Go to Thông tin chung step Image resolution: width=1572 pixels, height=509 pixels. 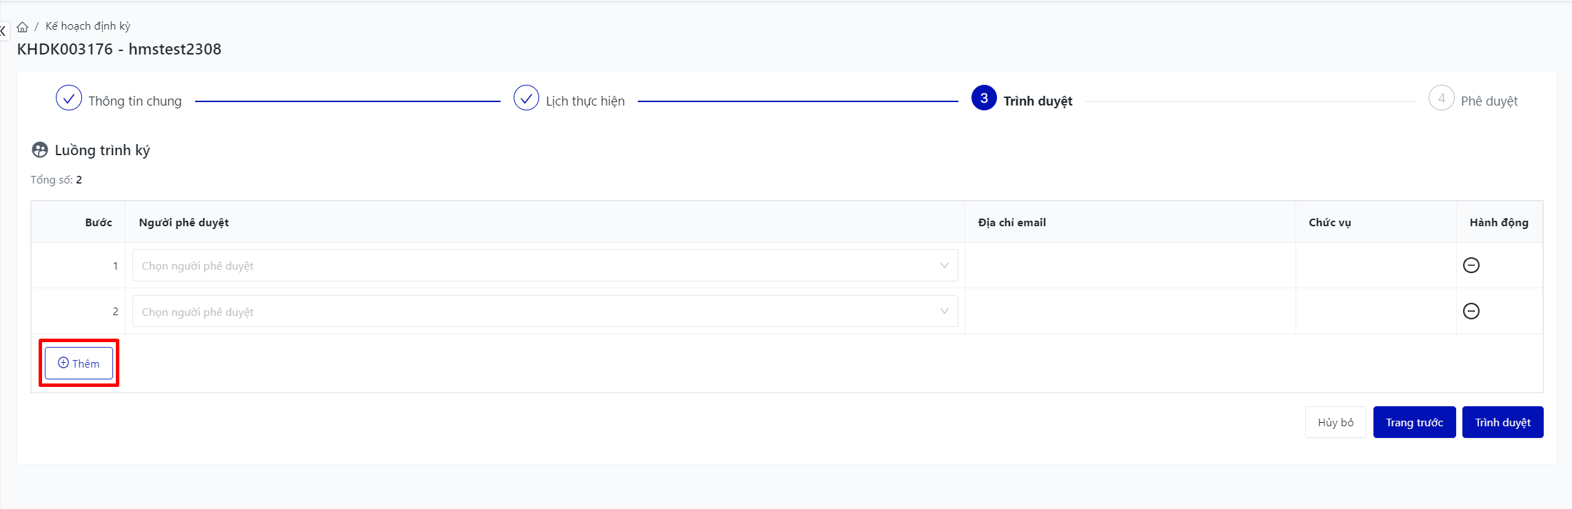click(x=135, y=101)
